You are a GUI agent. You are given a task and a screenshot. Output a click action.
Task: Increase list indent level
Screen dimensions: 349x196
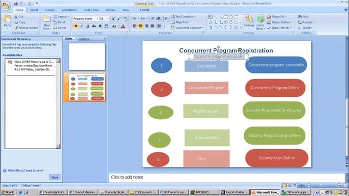click(159, 19)
